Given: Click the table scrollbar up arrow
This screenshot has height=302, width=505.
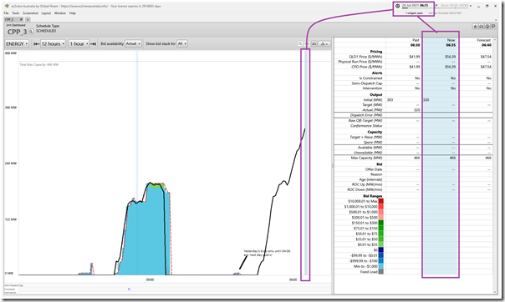Looking at the screenshot, I should tap(495, 39).
